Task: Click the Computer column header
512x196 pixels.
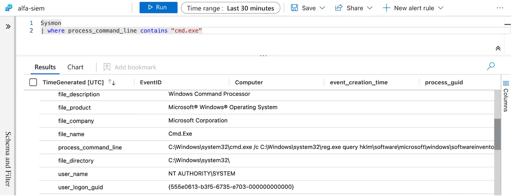Action: pos(249,82)
